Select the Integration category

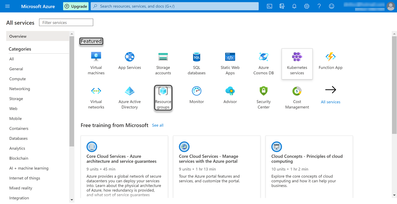[x=19, y=198]
